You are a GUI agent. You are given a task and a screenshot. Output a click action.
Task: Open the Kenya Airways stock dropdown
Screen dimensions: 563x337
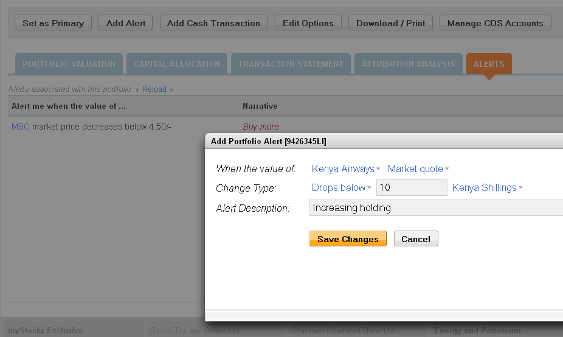coord(345,169)
